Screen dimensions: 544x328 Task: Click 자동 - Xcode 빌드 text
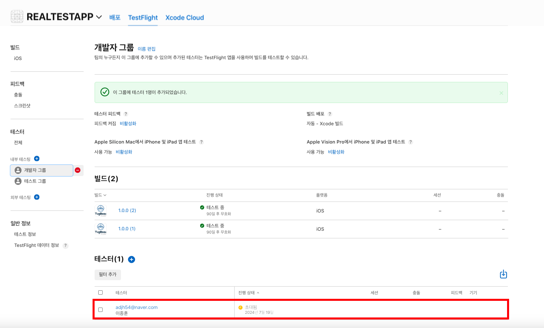tap(325, 123)
